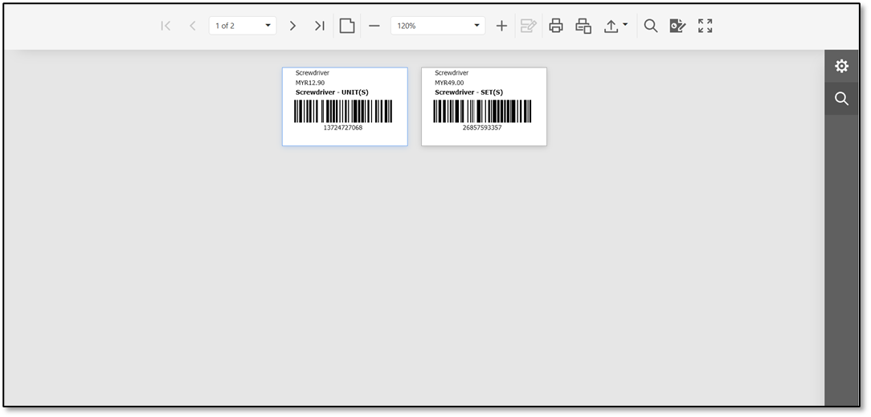Open the toolbar search icon
The image size is (871, 417).
pyautogui.click(x=651, y=26)
